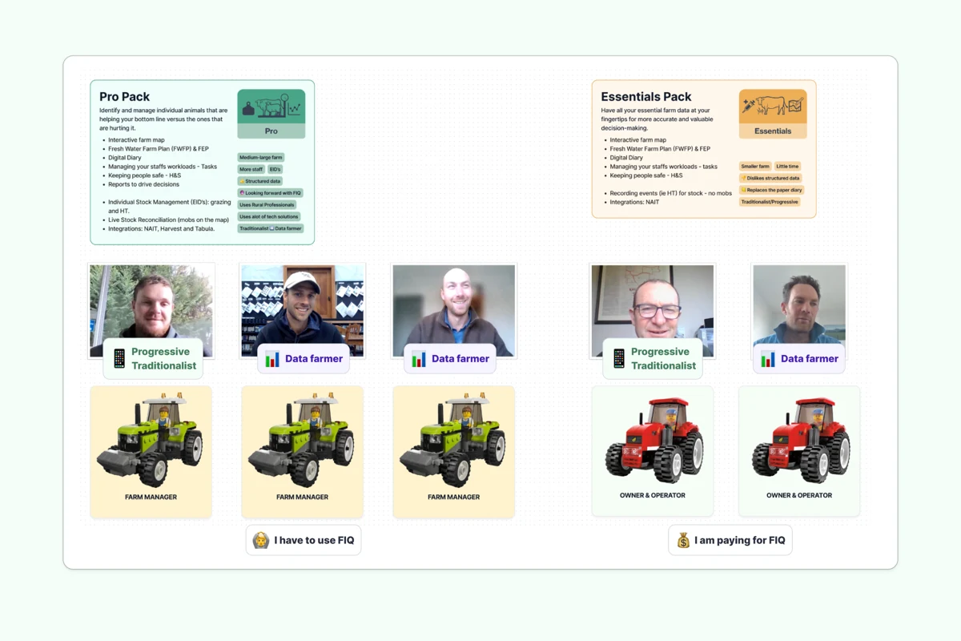This screenshot has height=641, width=961.
Task: Select the 'Dislikes structured data' tag
Action: tap(770, 178)
